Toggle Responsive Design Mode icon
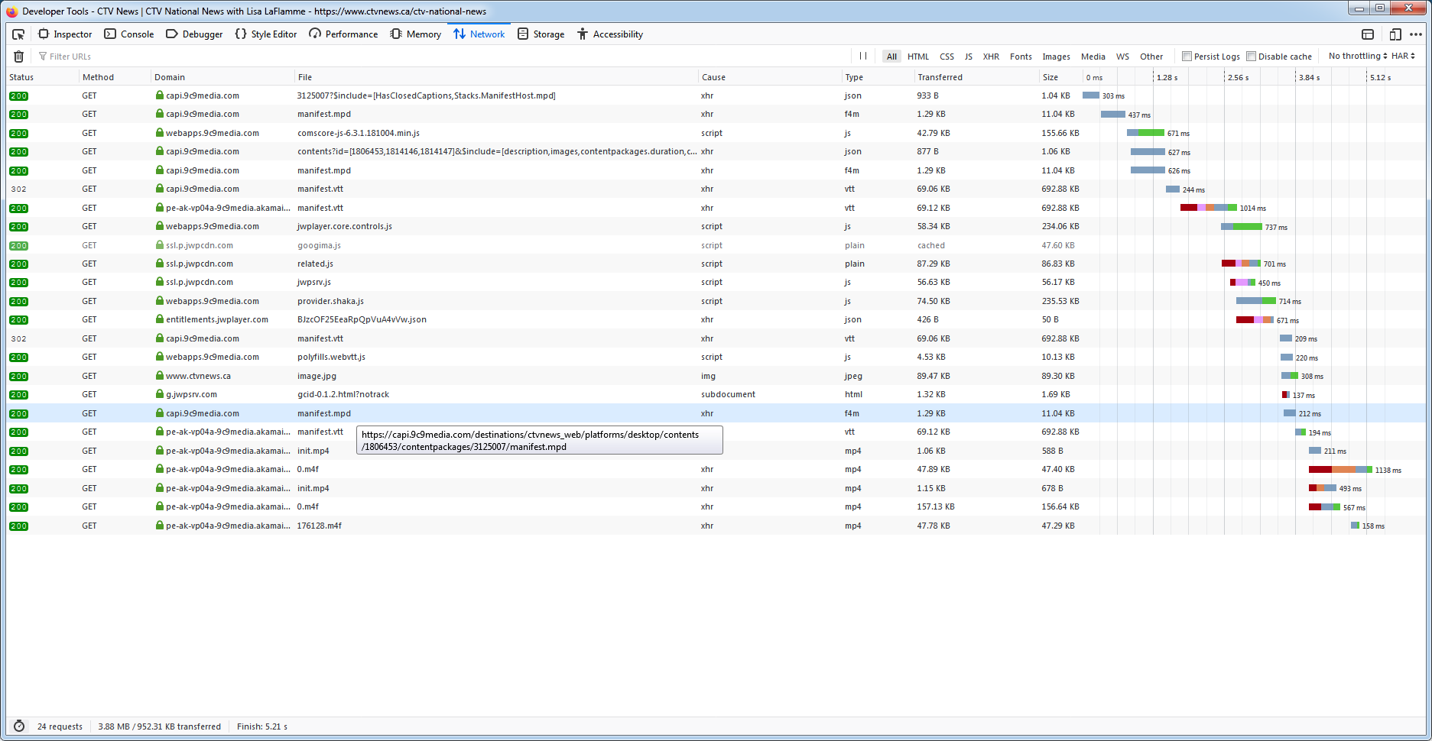Image resolution: width=1432 pixels, height=741 pixels. point(1395,34)
